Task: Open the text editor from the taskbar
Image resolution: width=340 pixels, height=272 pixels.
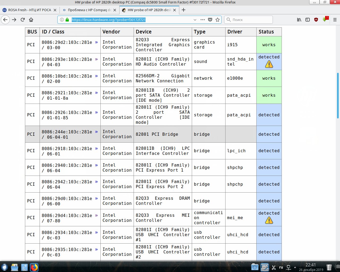Action: click(24, 267)
